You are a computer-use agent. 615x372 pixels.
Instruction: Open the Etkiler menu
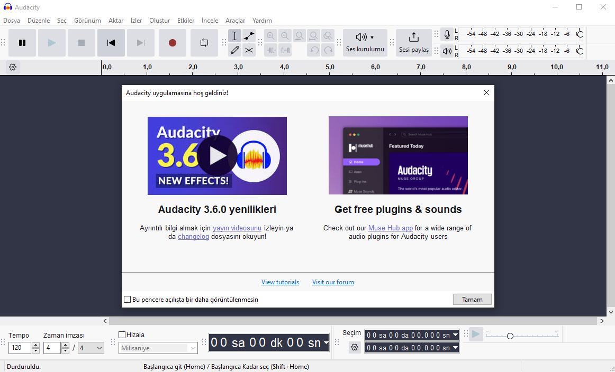(186, 21)
